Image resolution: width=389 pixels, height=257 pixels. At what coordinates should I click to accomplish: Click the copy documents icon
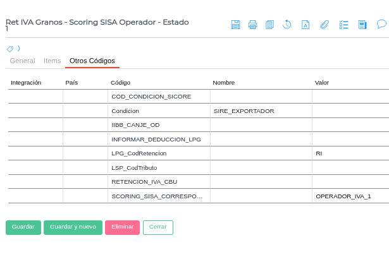coord(269,25)
